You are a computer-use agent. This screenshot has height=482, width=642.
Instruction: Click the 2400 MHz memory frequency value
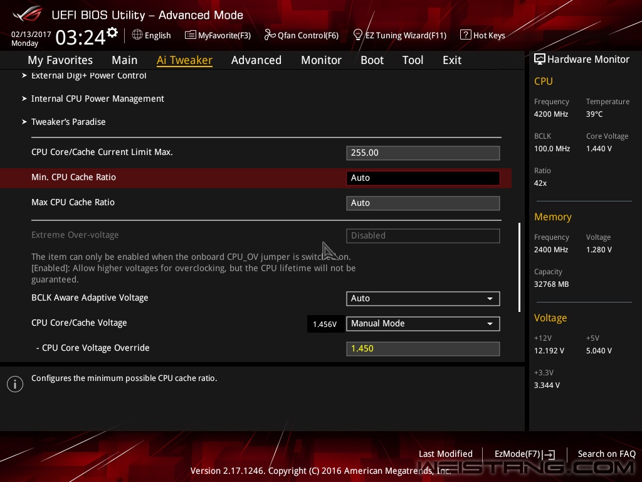coord(551,250)
